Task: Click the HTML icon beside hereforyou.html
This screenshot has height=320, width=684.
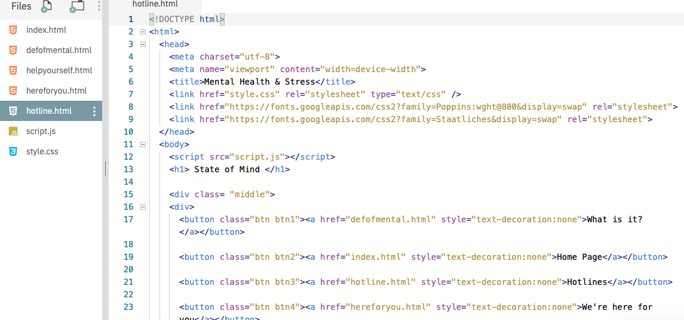Action: click(14, 91)
